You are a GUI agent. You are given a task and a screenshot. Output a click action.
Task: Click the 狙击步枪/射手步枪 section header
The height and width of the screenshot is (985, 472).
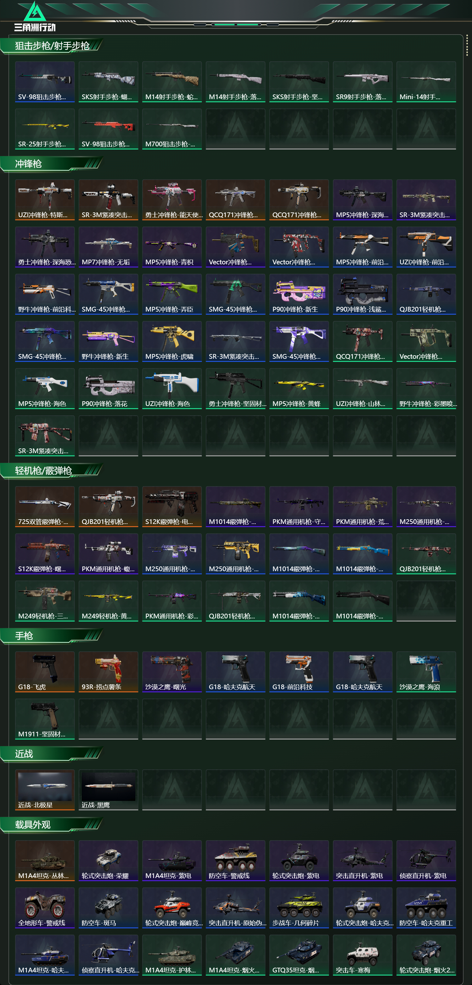click(x=52, y=46)
